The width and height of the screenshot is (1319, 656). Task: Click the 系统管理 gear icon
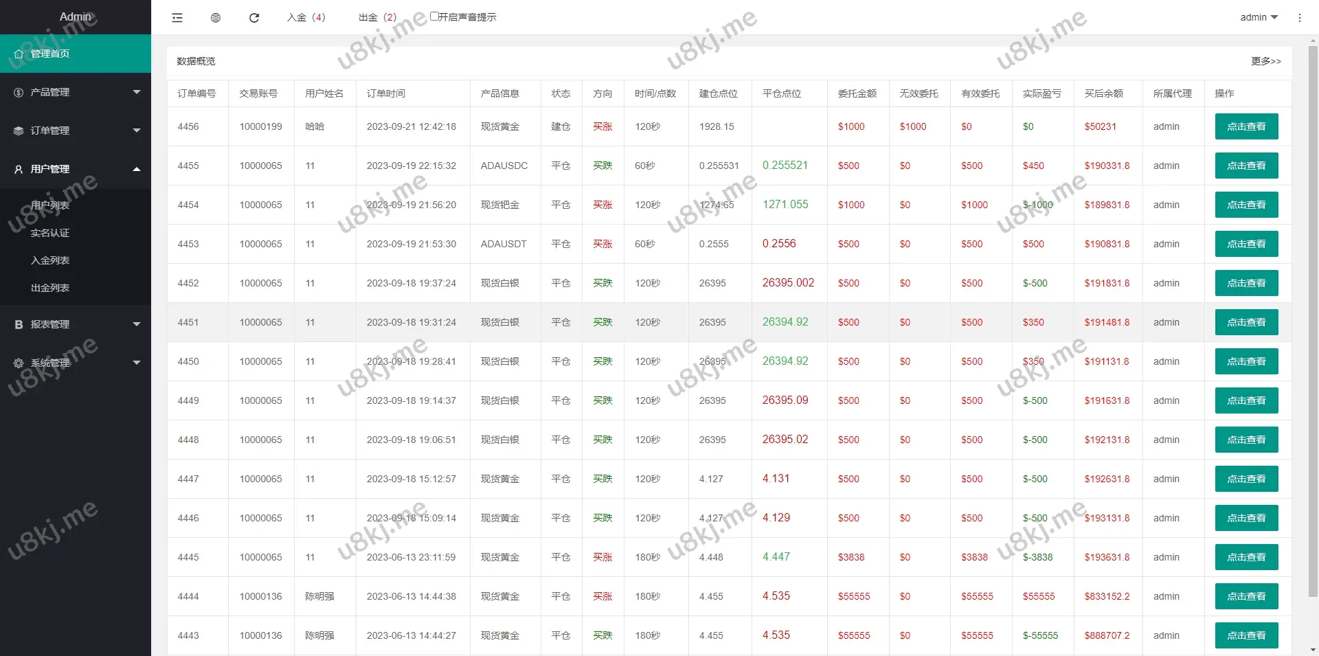point(19,363)
